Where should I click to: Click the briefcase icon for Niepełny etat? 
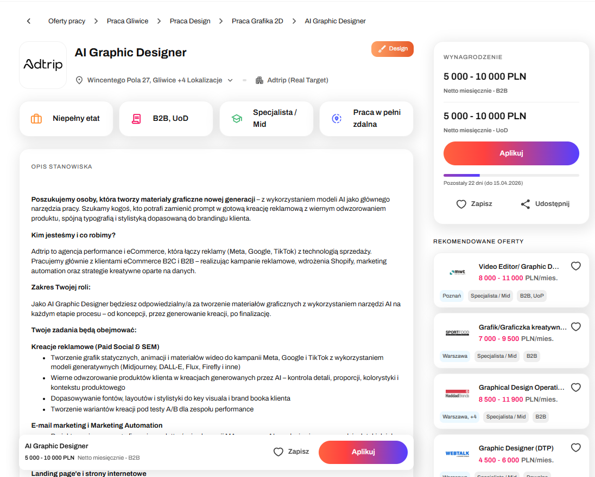coord(36,119)
